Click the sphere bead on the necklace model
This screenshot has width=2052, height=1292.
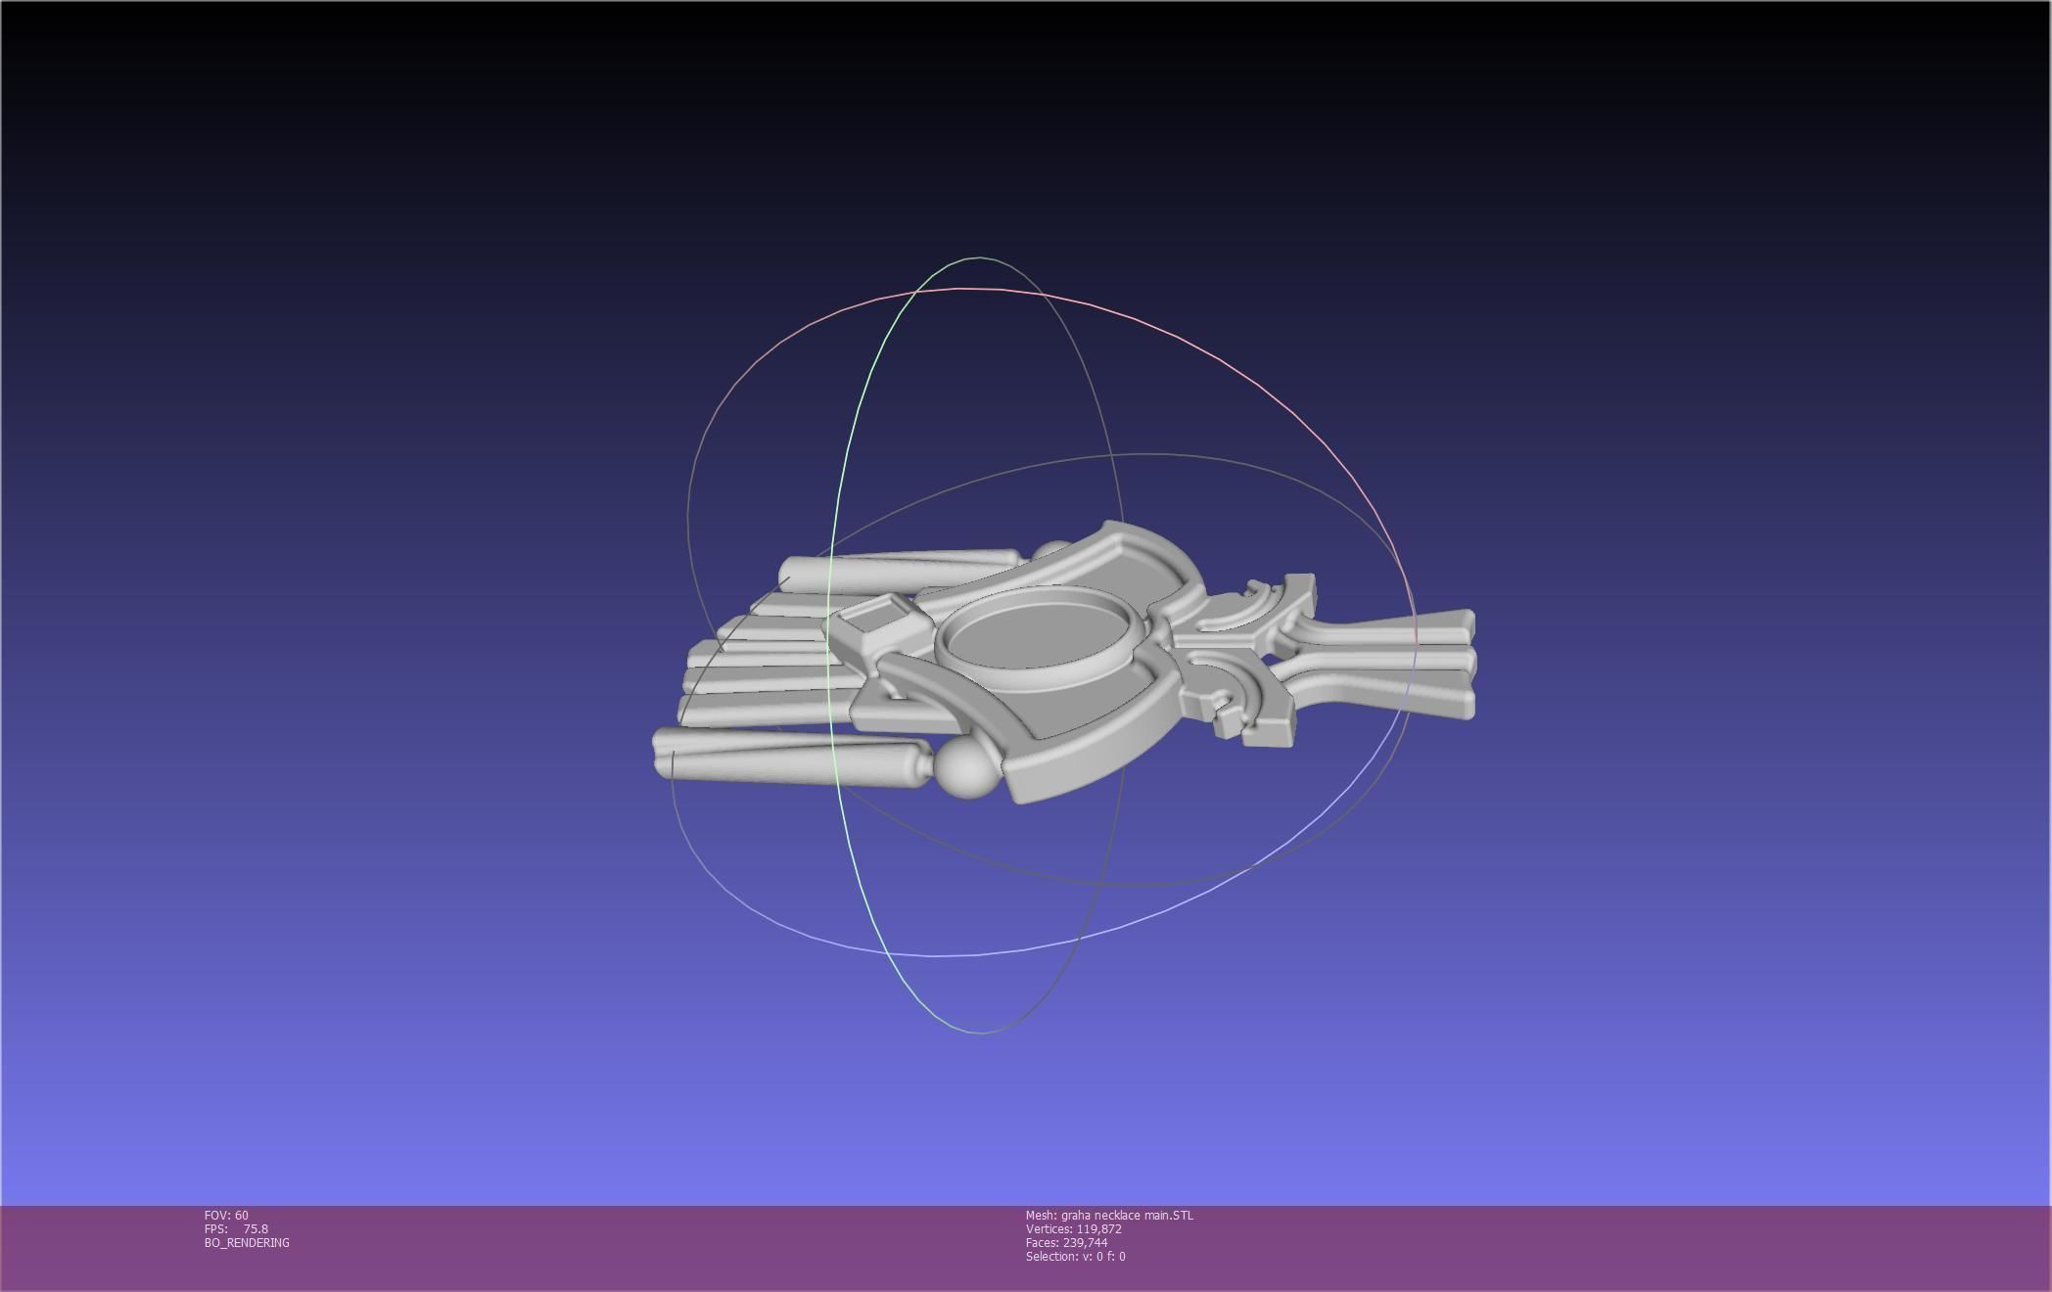[x=967, y=767]
